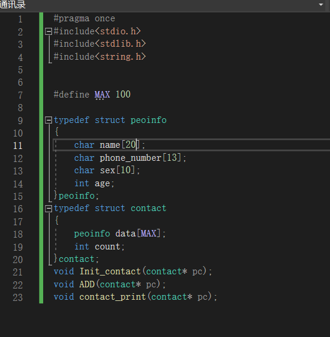The image size is (330, 337).
Task: Click the peoinfo typedef name on line 15
Action: 76,196
